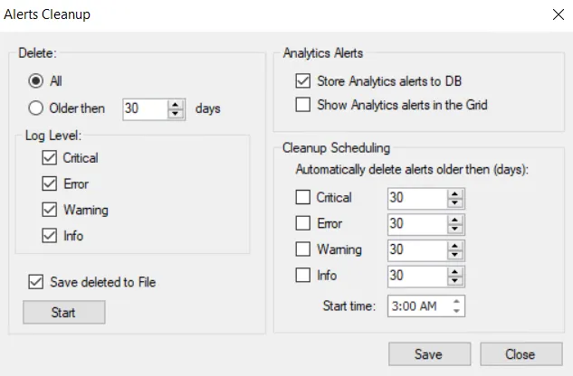Screen dimensions: 573x376
Task: Uncheck Store Analytics alerts to DB
Action: (x=303, y=80)
